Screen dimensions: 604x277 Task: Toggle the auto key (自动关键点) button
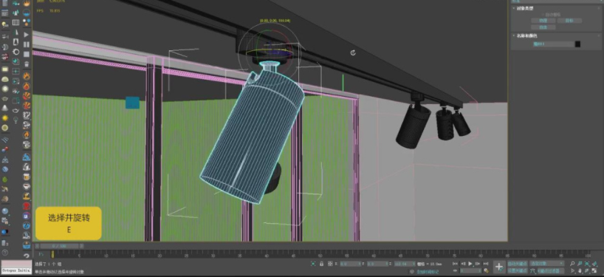[x=518, y=264]
